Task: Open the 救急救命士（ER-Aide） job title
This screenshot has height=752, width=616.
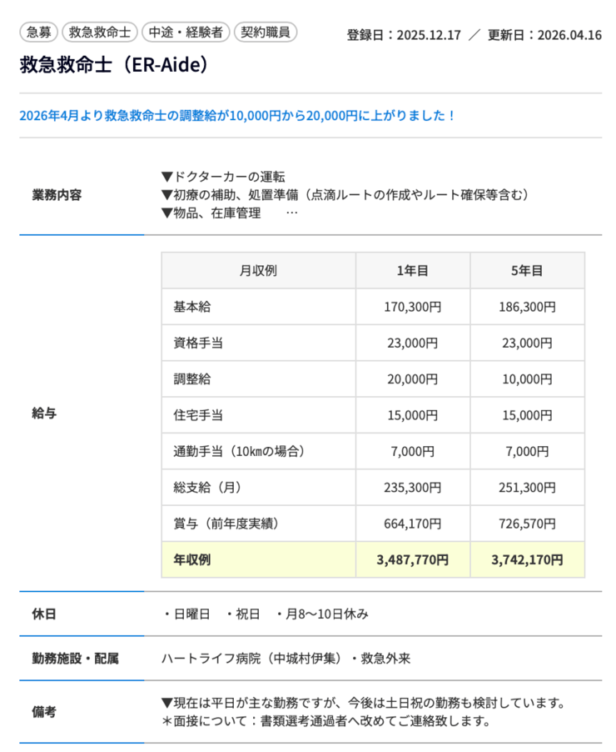Action: pos(113,65)
